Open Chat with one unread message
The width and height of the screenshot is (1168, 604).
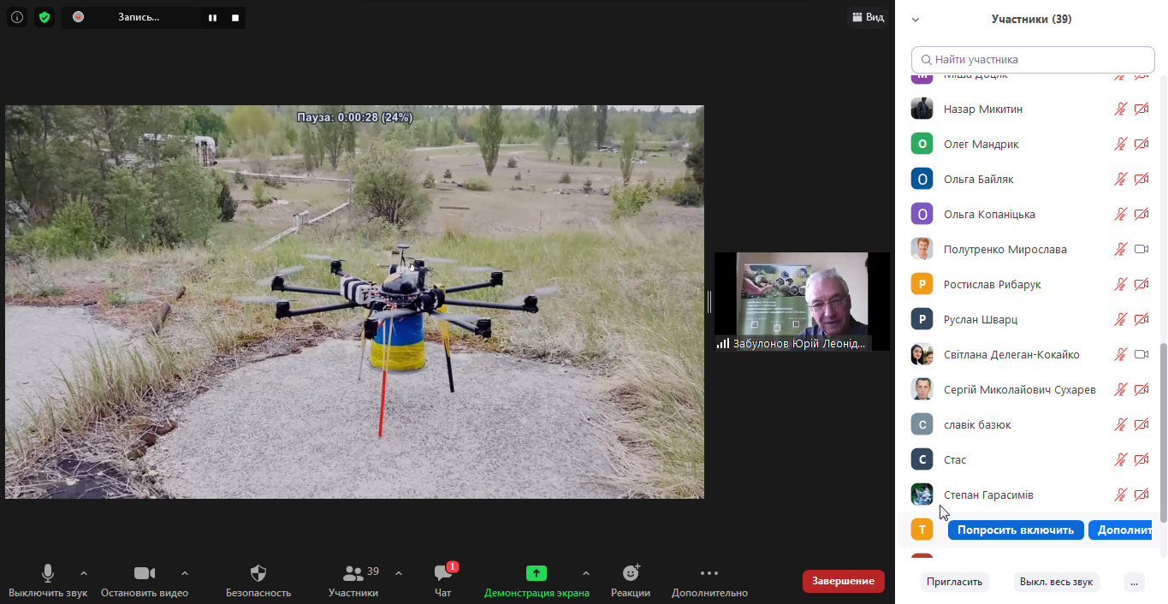[442, 574]
